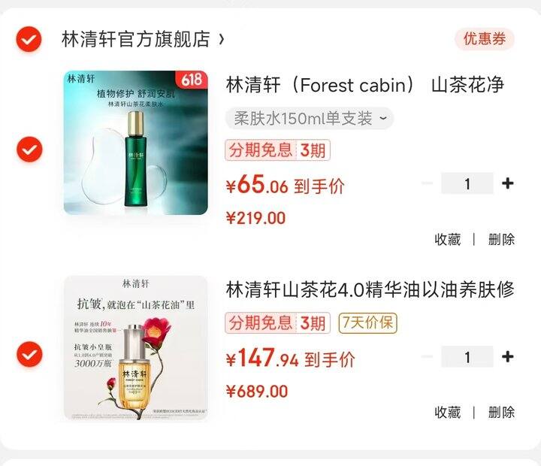Decrease quantity of the 柔肤水 with minus icon
Screen dimensions: 541x466
(427, 183)
